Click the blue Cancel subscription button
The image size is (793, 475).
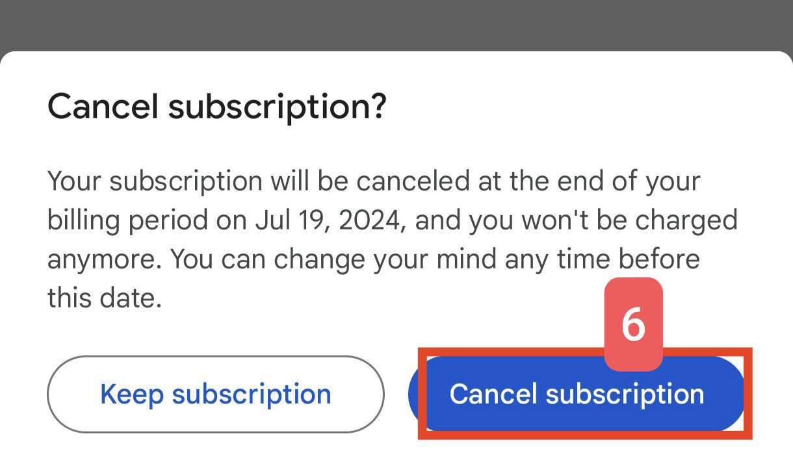[577, 394]
